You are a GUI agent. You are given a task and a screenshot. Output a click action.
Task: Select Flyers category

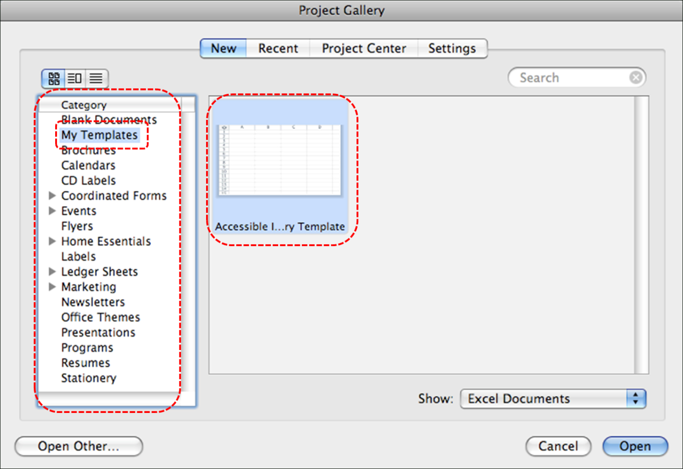pyautogui.click(x=77, y=226)
